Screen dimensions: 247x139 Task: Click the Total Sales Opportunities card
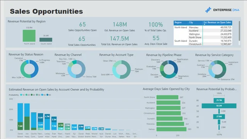pos(82,41)
